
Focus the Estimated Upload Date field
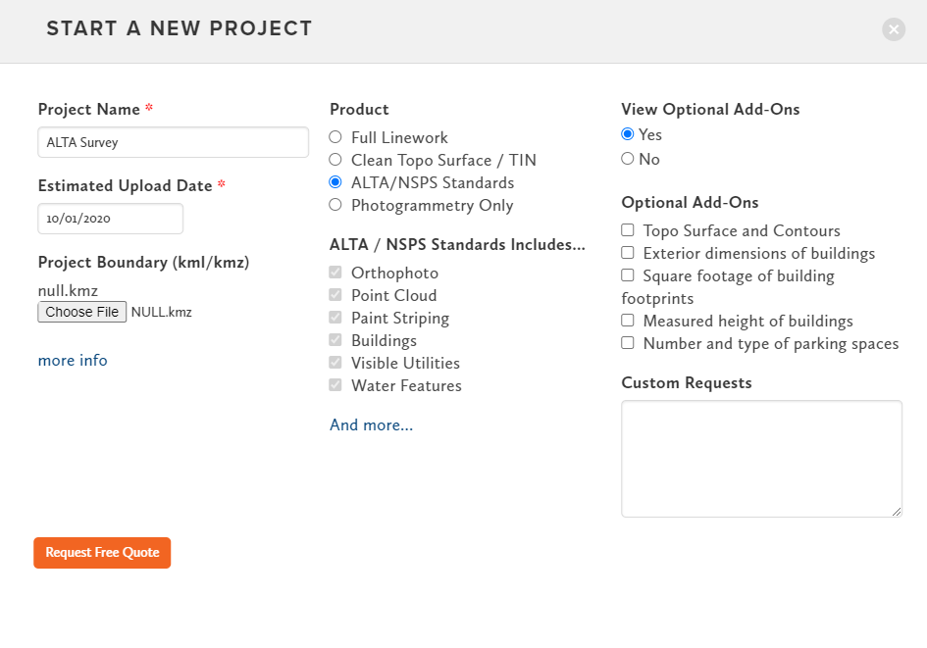(110, 219)
